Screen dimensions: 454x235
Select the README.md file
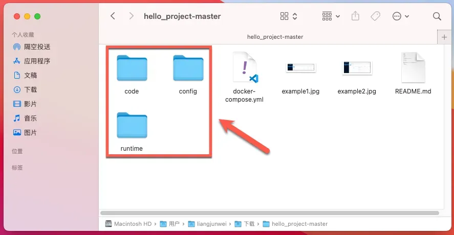[x=413, y=67]
